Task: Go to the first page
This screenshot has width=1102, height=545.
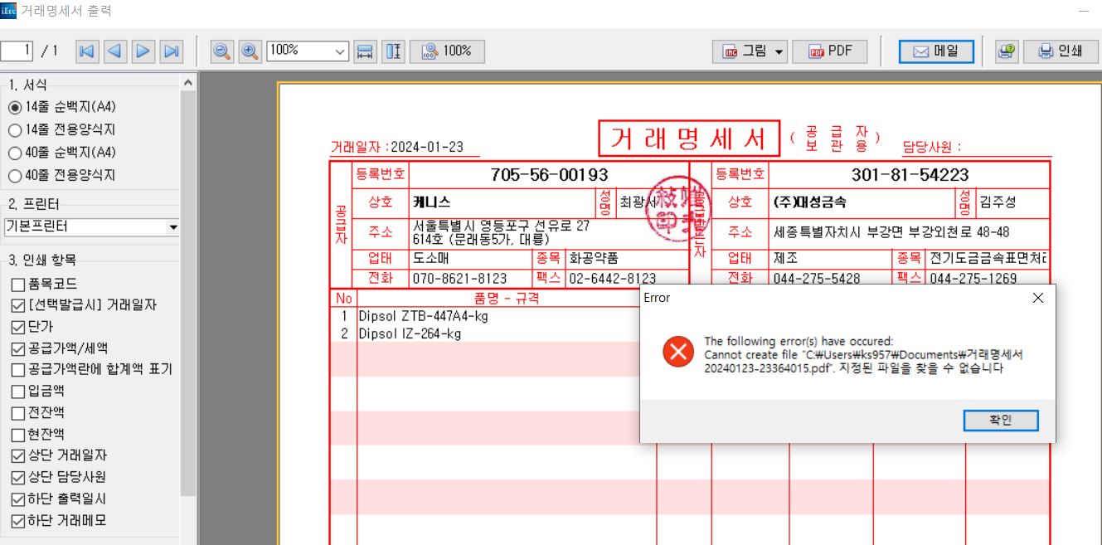Action: pyautogui.click(x=86, y=51)
